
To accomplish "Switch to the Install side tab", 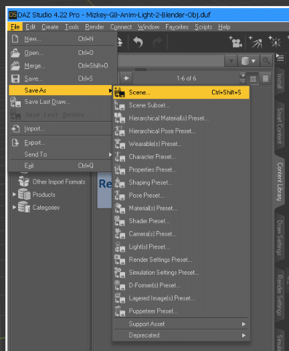I will point(280,81).
